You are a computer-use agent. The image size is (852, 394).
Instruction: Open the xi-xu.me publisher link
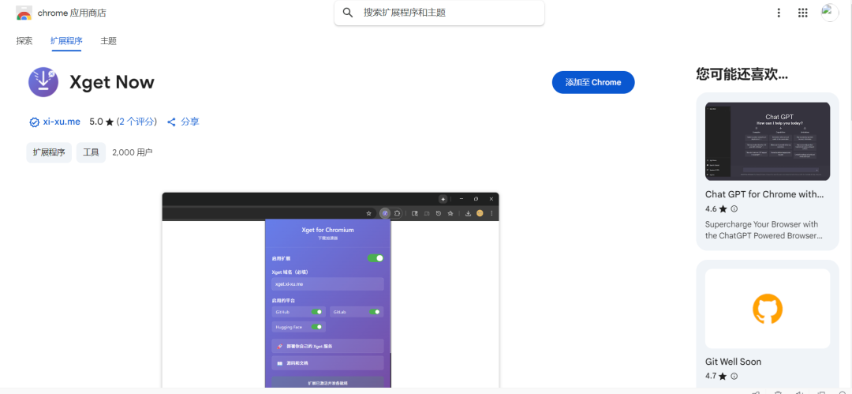coord(62,122)
